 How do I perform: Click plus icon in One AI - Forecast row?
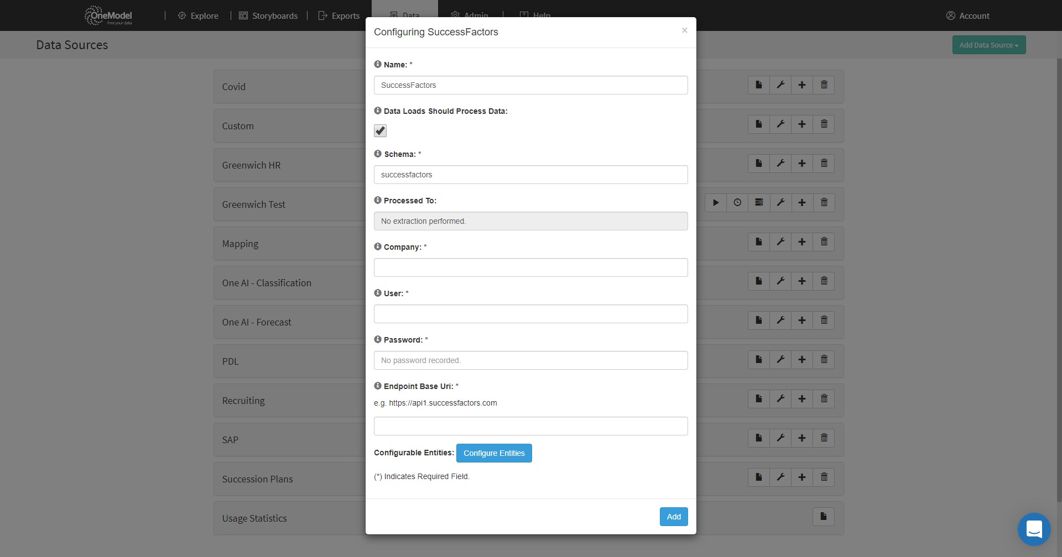802,320
